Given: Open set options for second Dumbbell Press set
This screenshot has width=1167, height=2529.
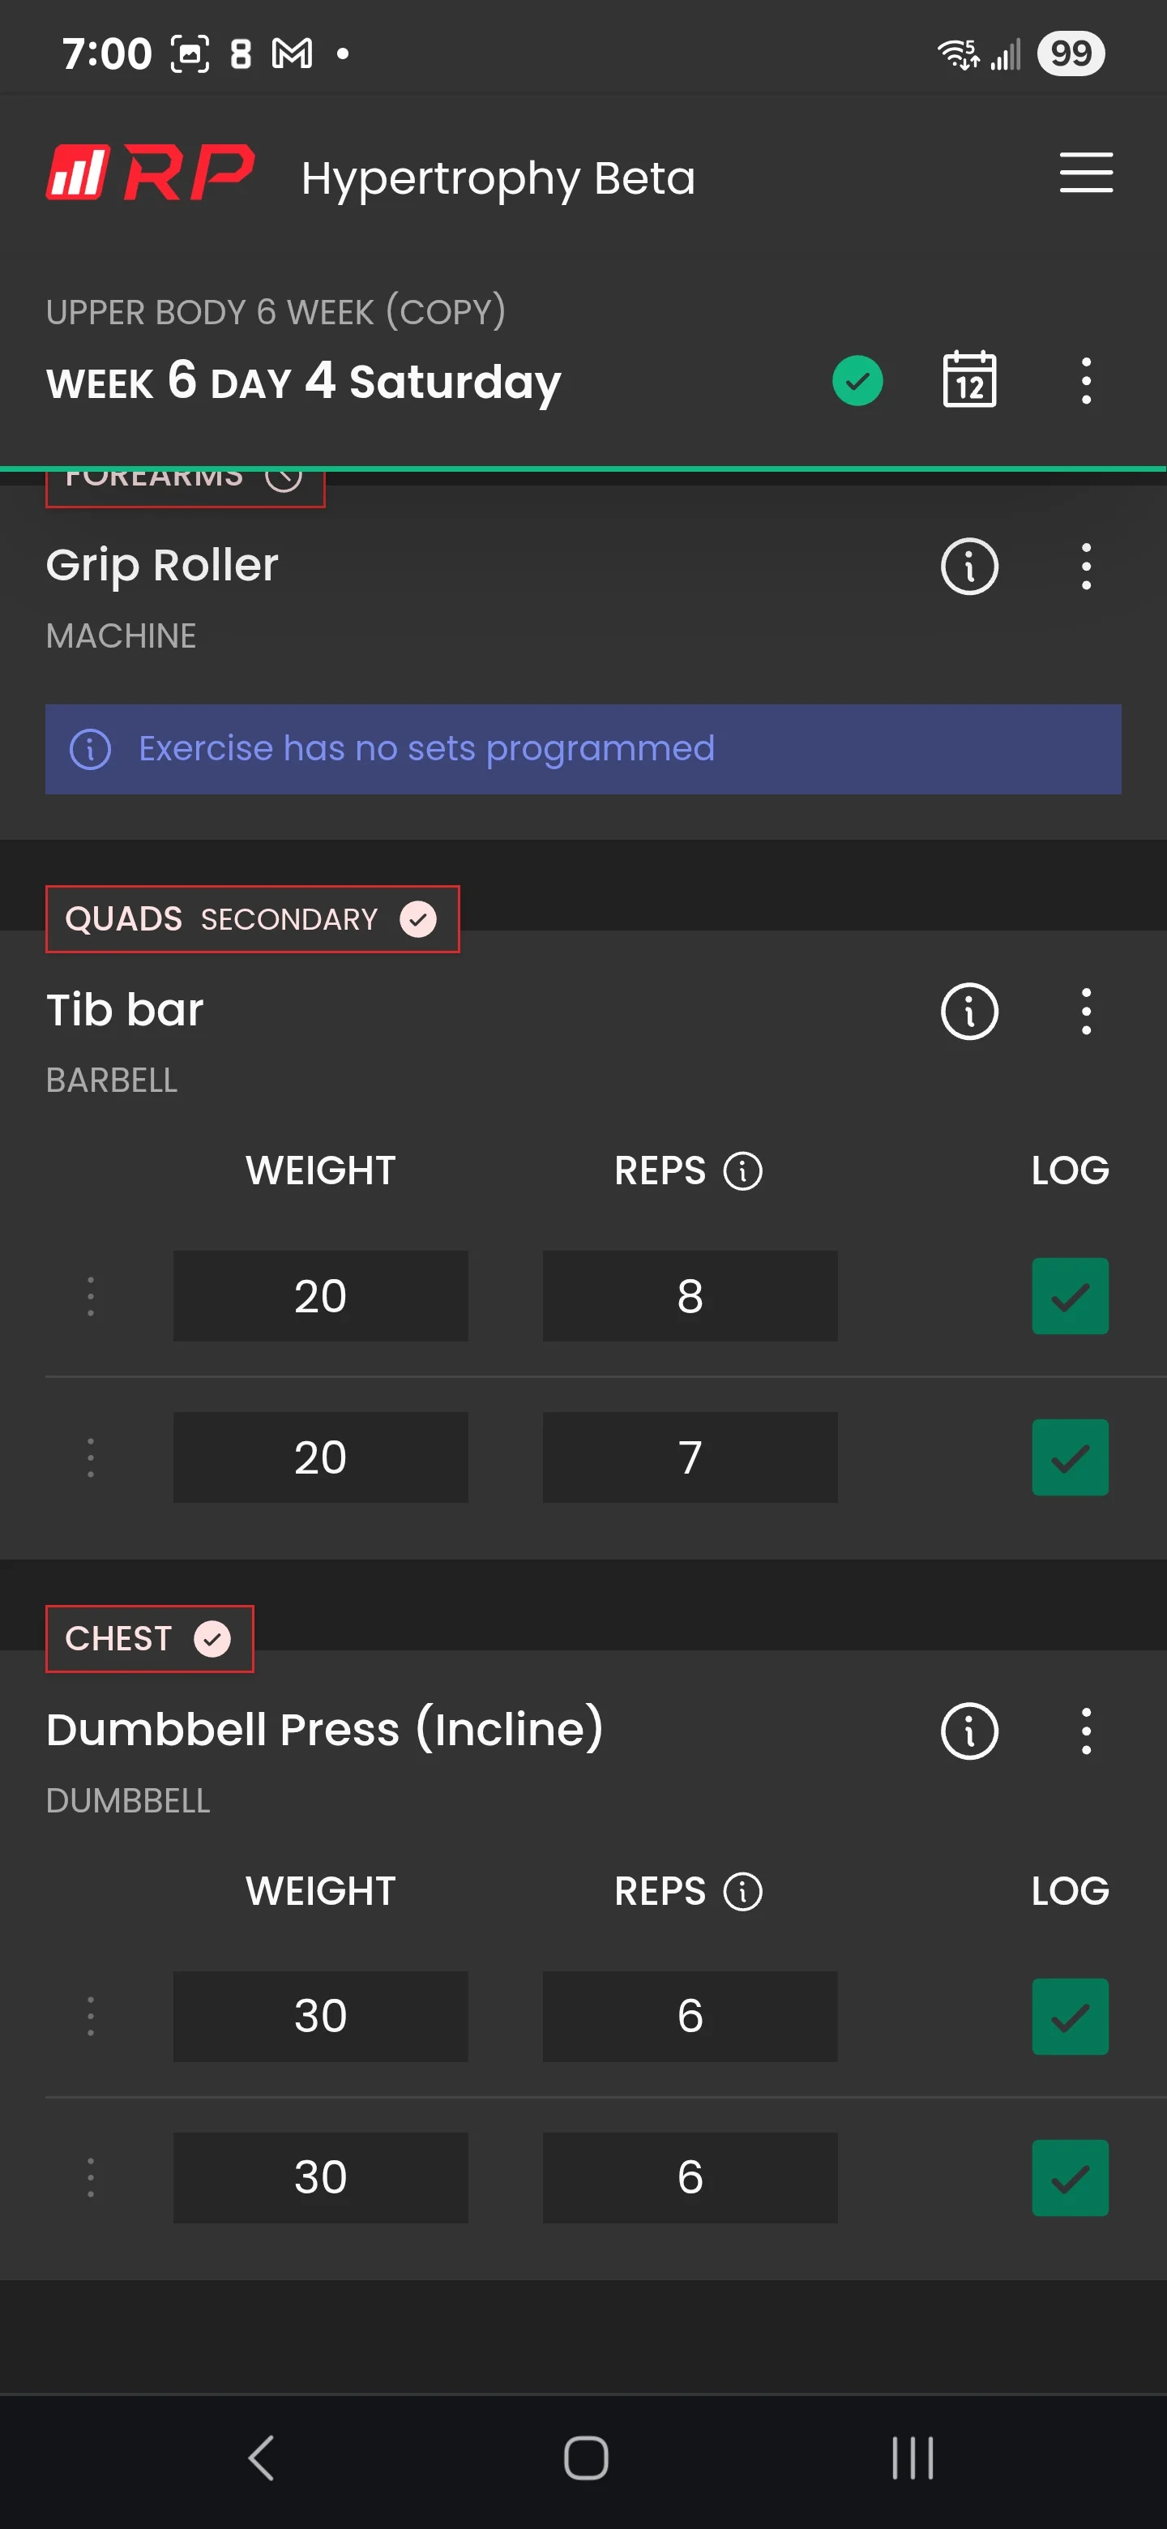Looking at the screenshot, I should [x=90, y=2176].
